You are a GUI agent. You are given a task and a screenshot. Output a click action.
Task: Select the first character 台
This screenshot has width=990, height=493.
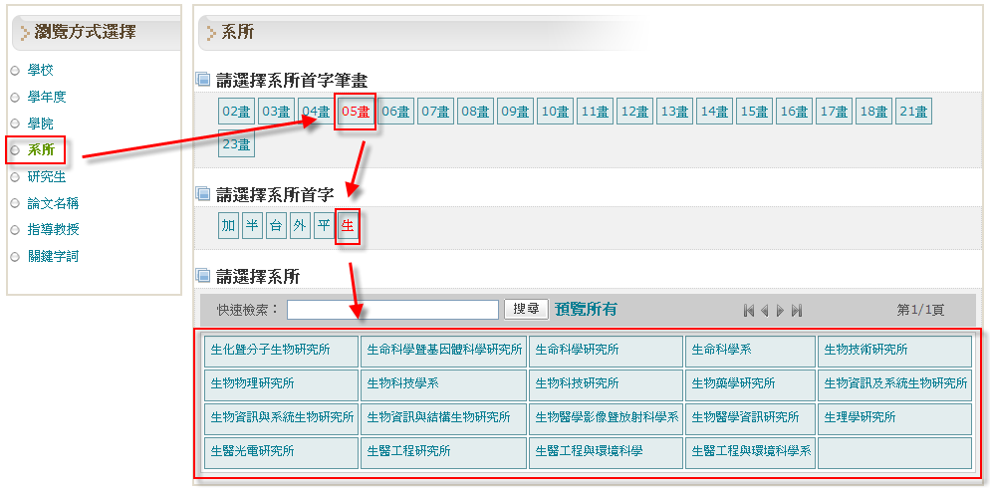(x=276, y=226)
